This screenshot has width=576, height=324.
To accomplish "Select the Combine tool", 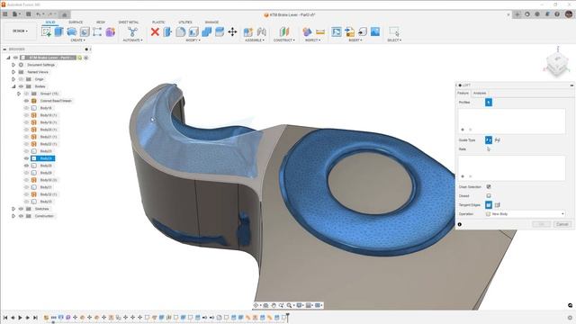I will tap(206, 32).
